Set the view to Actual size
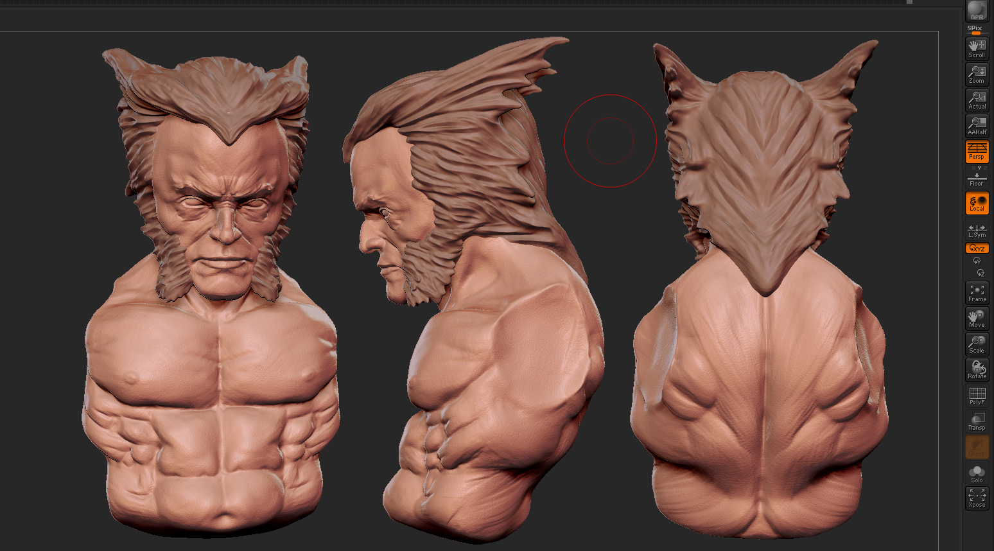Screen dimensions: 994x551 [977, 100]
